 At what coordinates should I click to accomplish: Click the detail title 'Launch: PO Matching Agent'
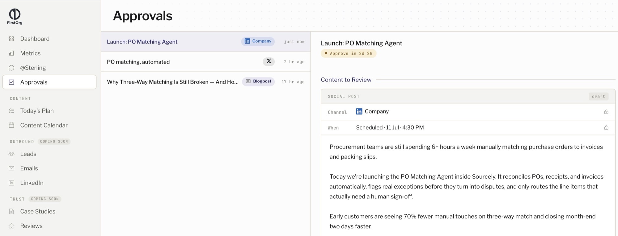point(362,43)
